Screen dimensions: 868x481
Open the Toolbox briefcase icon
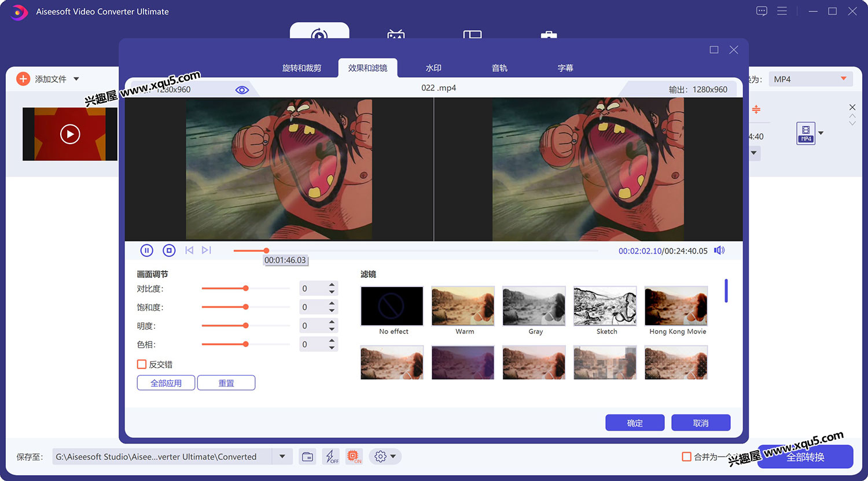(549, 35)
